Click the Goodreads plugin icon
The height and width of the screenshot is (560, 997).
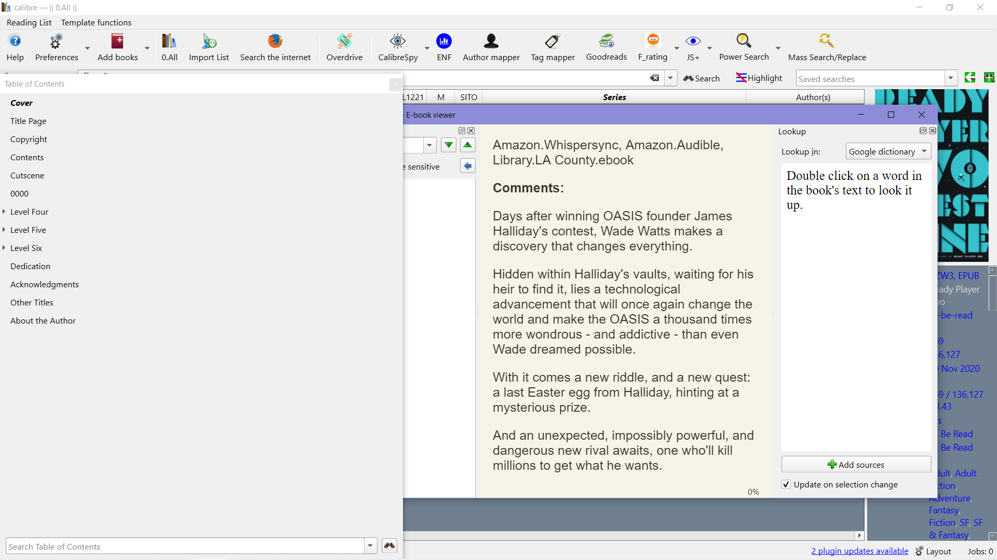(606, 47)
